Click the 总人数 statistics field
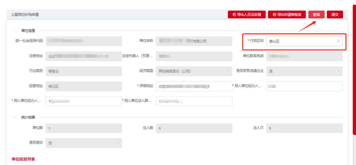Viewport: 356px width, 165px height. pos(194,128)
